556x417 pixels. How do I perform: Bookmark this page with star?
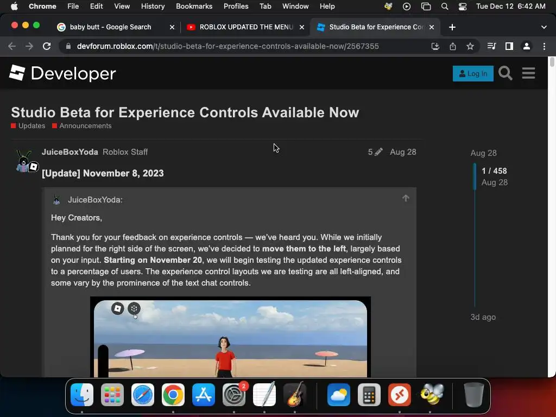coord(470,46)
